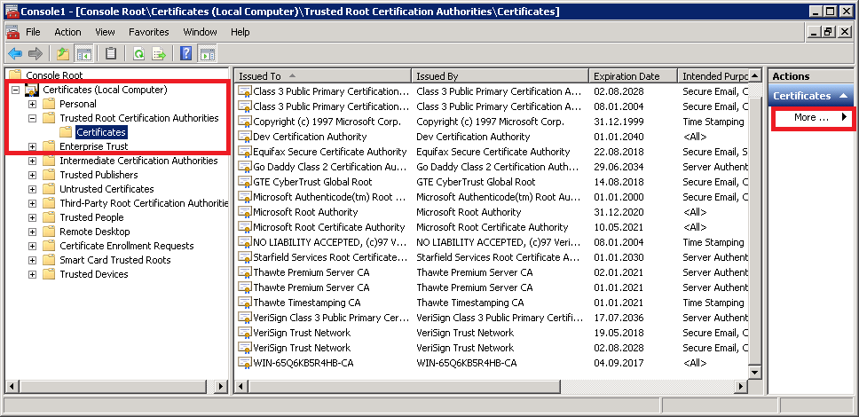Click the Starfield Services Root certificate icon

244,257
